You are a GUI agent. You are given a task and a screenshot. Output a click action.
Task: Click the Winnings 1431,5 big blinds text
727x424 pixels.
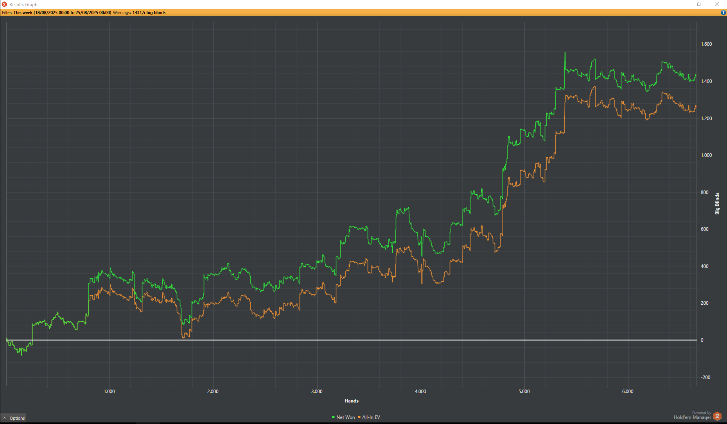tap(139, 13)
